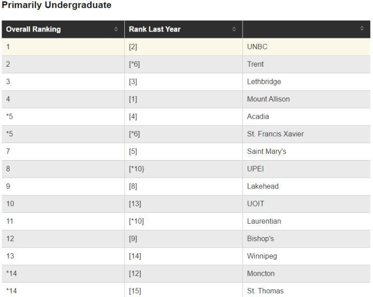Click the Primarily Undergraduate heading
The image size is (373, 297).
(x=56, y=6)
